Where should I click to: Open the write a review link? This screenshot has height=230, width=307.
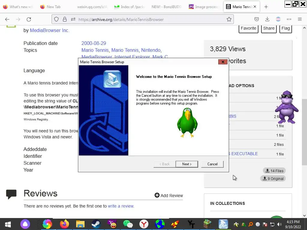[x=121, y=206]
